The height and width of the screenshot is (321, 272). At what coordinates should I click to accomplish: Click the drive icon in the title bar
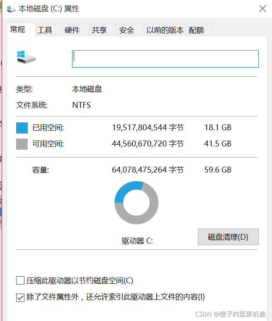pos(11,9)
